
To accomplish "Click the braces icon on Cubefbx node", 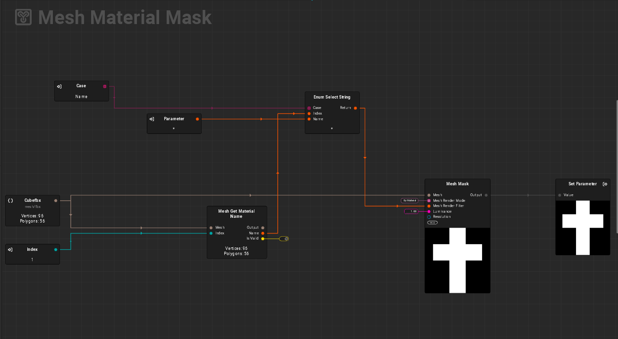I will [x=10, y=200].
